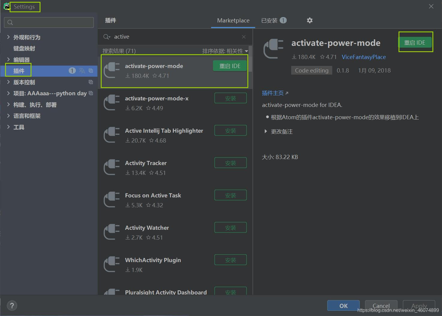This screenshot has width=442, height=316.
Task: Expand the 构建、执行、部署 section
Action: click(8, 105)
